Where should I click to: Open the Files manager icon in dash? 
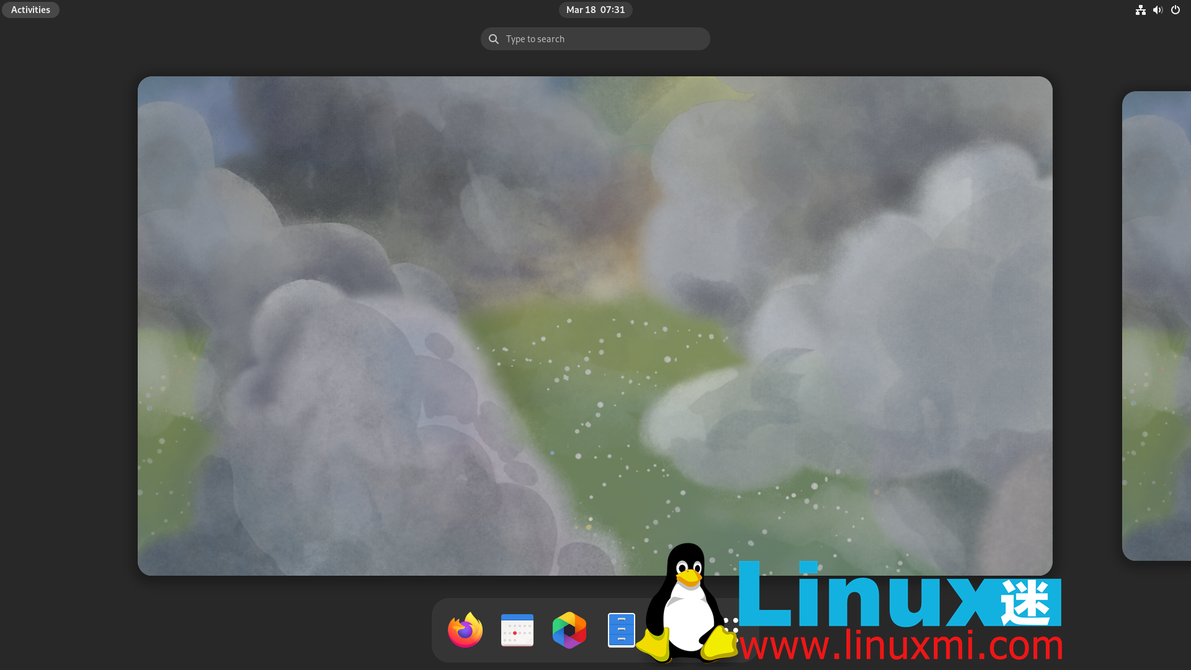click(621, 630)
